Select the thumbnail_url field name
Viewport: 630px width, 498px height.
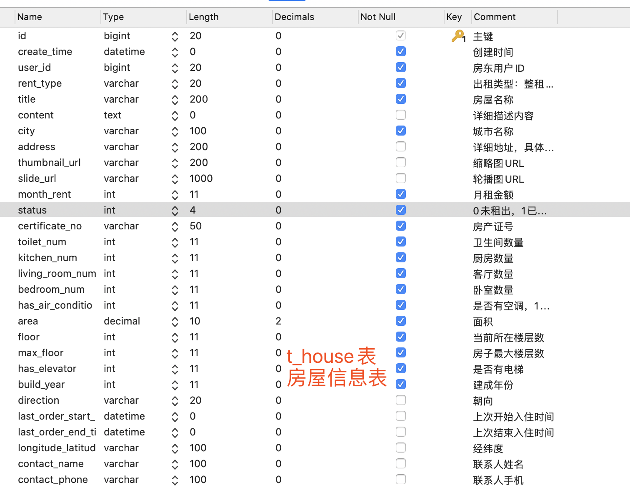pos(50,163)
